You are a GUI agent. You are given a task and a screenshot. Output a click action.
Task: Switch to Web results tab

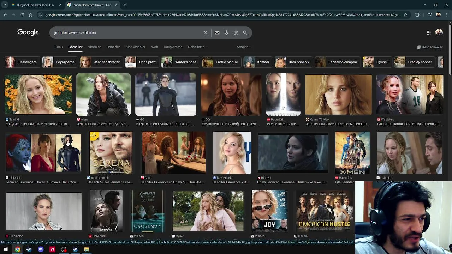tap(155, 47)
